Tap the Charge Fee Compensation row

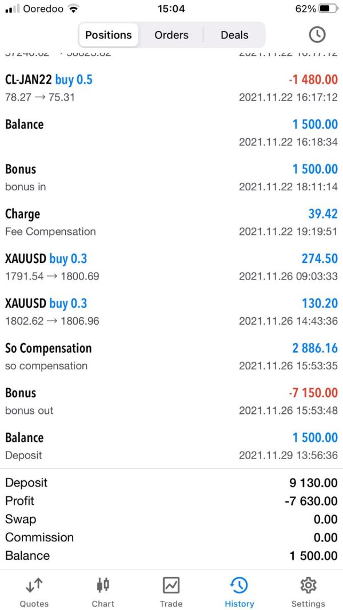click(x=171, y=222)
